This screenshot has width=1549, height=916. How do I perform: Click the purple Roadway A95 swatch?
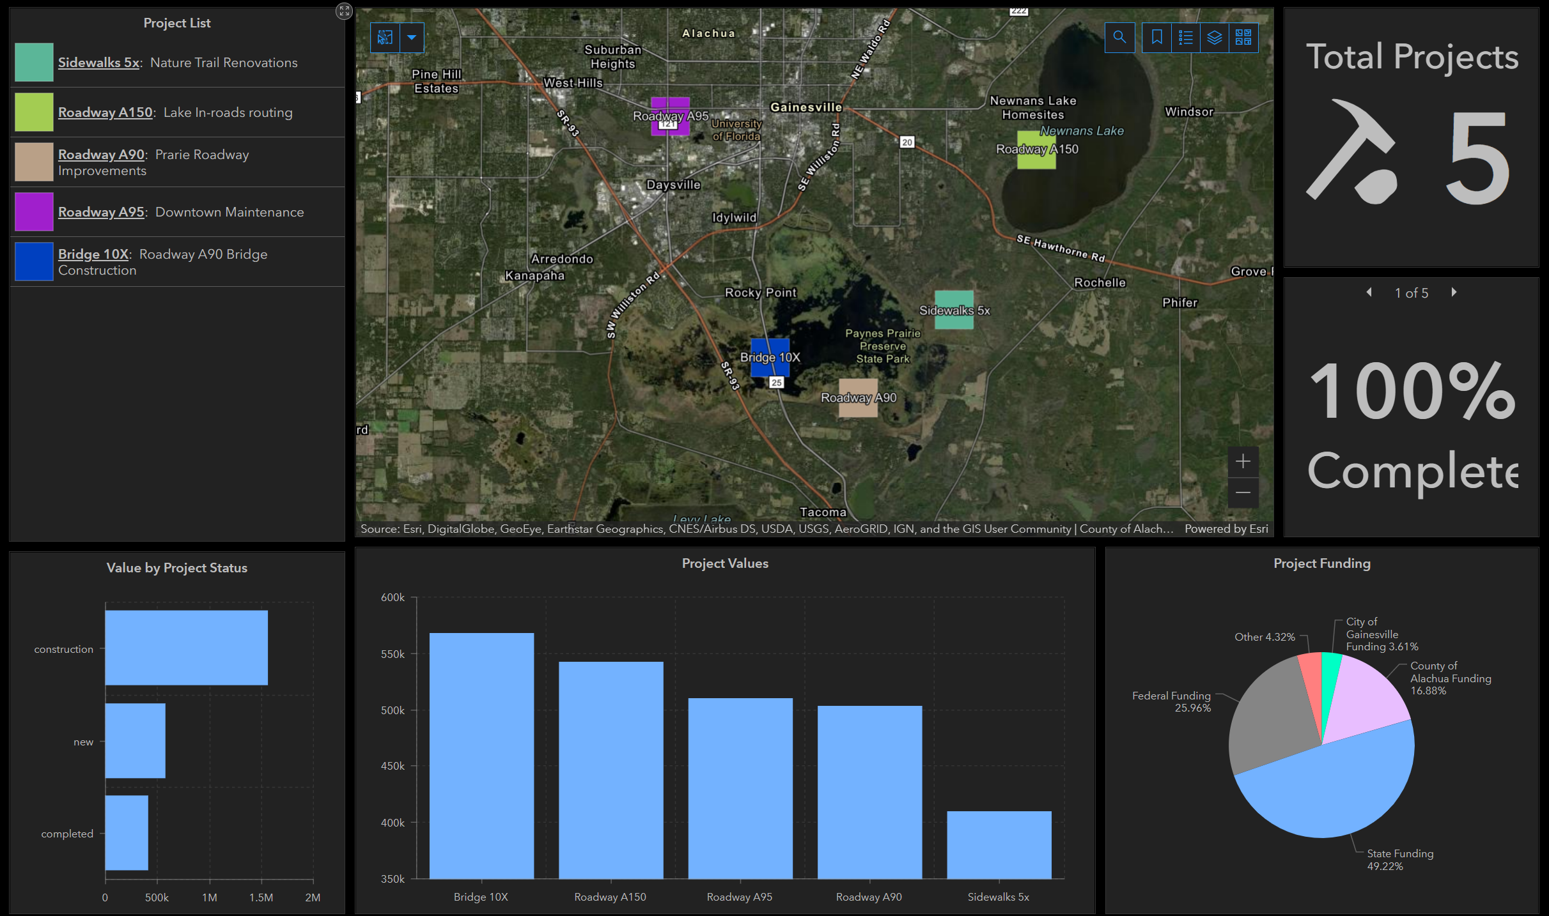pos(34,211)
